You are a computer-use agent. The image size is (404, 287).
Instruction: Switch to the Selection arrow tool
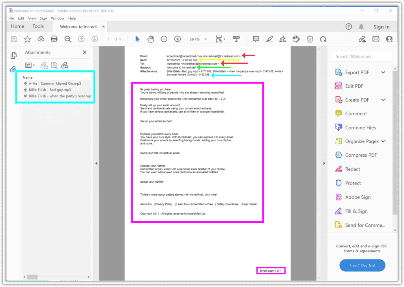click(137, 39)
